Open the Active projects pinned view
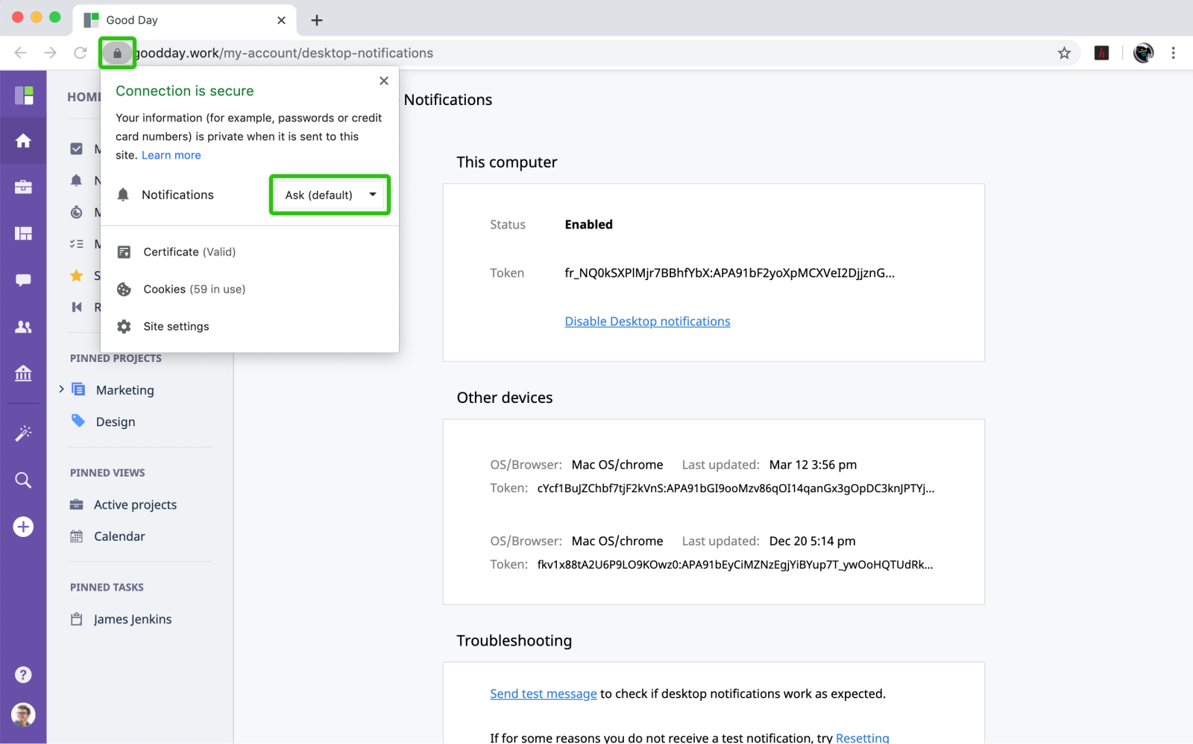 pyautogui.click(x=135, y=505)
